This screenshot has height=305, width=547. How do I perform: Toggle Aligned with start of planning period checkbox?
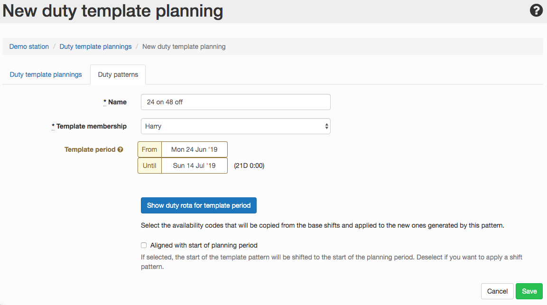(x=144, y=245)
